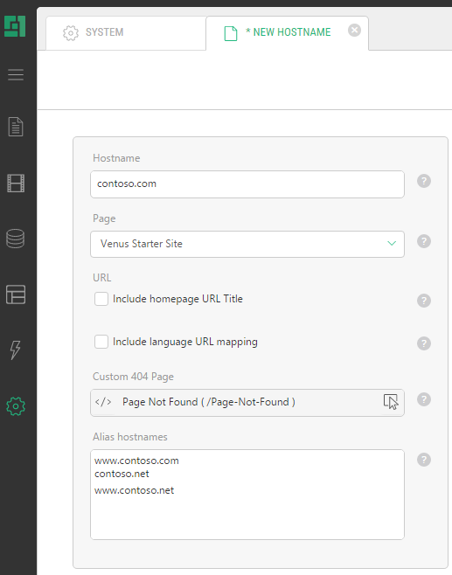Open the Database stack icon in sidebar
Viewport: 452px width, 575px height.
coord(16,239)
